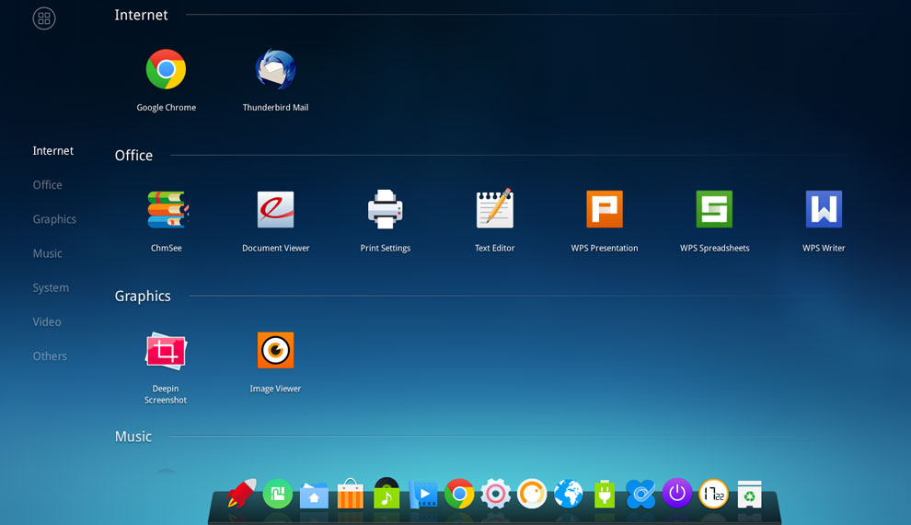This screenshot has width=911, height=525.
Task: Click the Chrome icon in the dock
Action: 459,494
